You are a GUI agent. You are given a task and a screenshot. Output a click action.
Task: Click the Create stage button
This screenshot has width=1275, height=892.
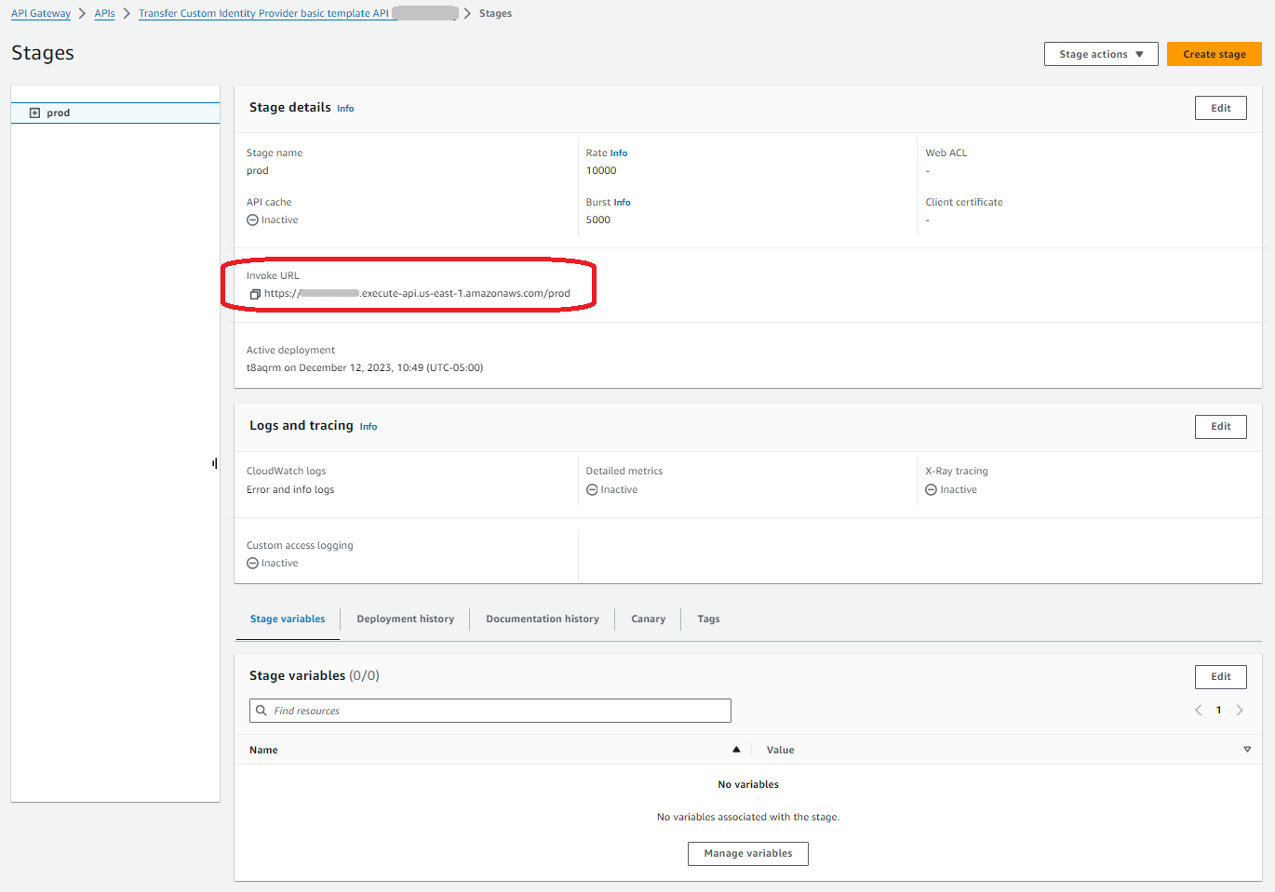click(x=1214, y=53)
